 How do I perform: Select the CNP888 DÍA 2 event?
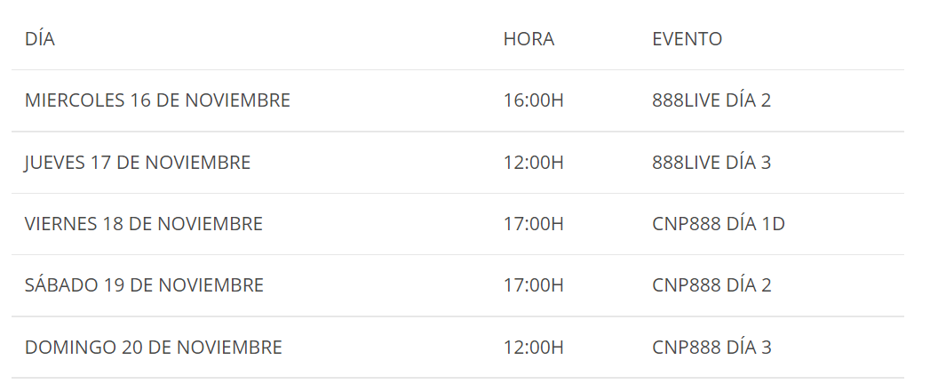tap(711, 285)
